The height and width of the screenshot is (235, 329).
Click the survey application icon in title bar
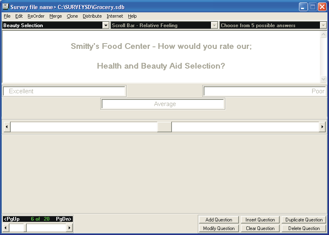pos(5,7)
